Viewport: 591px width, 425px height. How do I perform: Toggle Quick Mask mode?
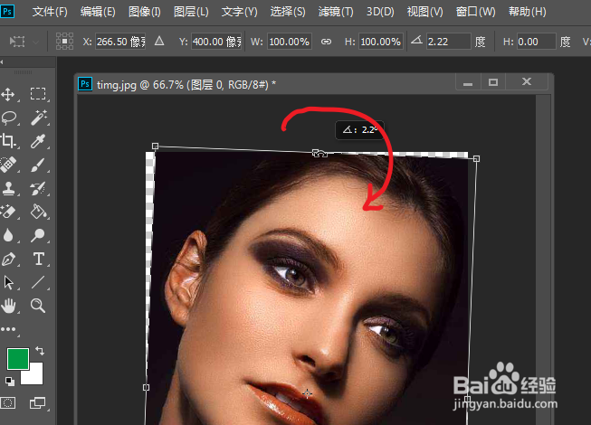click(8, 403)
